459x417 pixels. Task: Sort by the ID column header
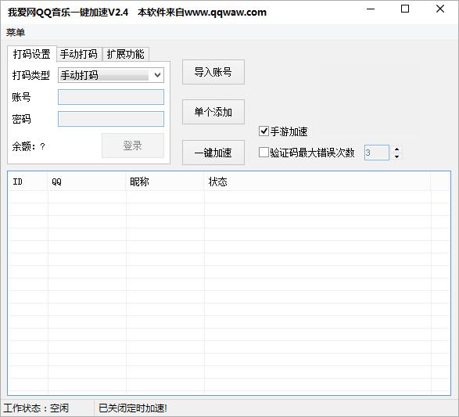pos(28,182)
